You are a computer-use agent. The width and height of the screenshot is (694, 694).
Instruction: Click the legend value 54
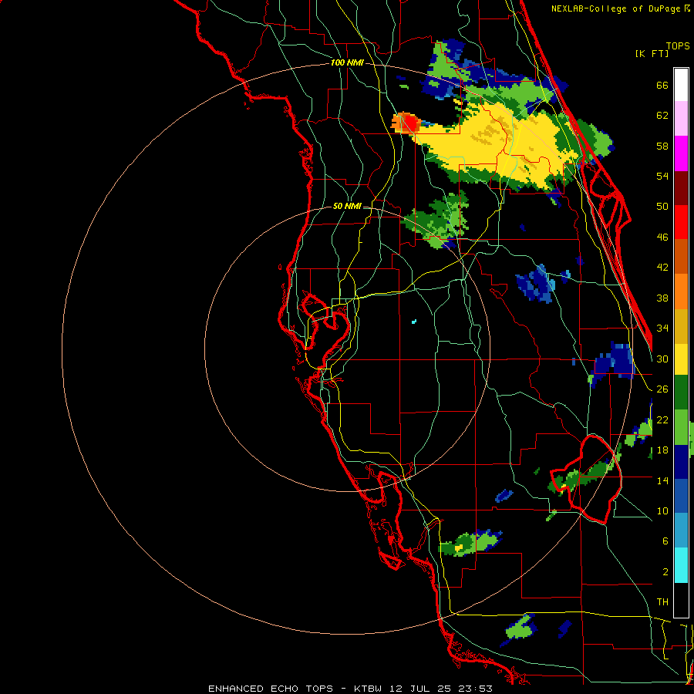[x=662, y=176]
